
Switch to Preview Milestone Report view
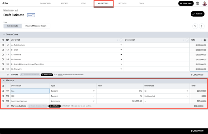point(36,26)
